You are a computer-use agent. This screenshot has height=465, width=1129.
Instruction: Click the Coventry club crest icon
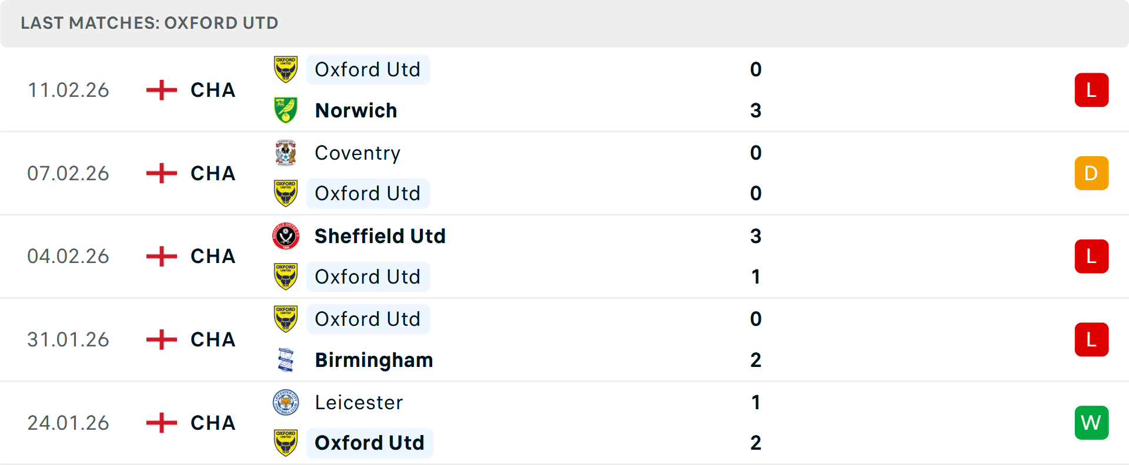[x=286, y=153]
